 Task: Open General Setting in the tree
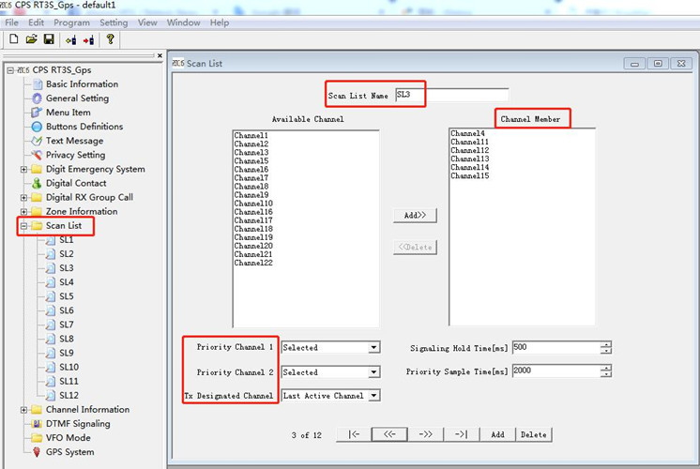pyautogui.click(x=77, y=98)
